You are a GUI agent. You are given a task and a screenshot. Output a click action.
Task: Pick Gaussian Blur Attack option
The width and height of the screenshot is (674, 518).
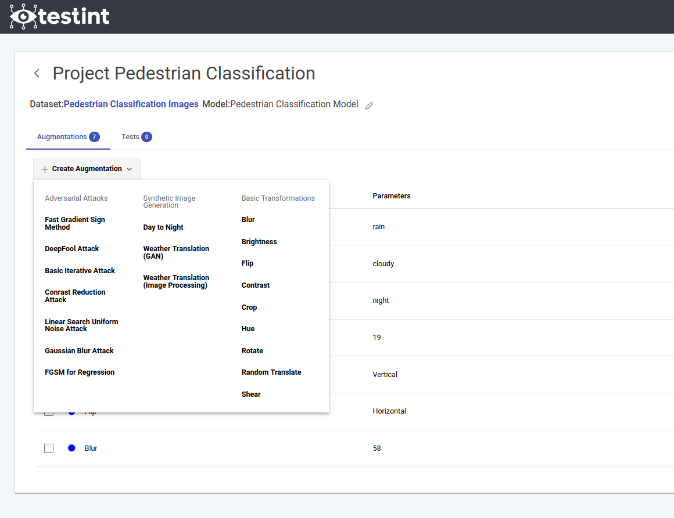pos(79,351)
